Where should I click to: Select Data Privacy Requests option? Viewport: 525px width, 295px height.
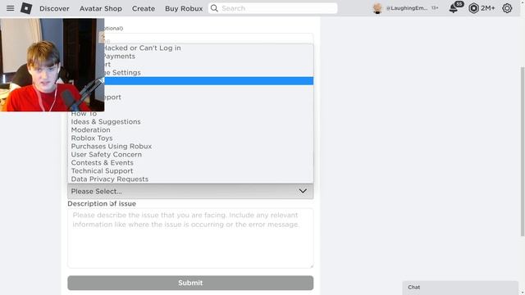(190, 179)
